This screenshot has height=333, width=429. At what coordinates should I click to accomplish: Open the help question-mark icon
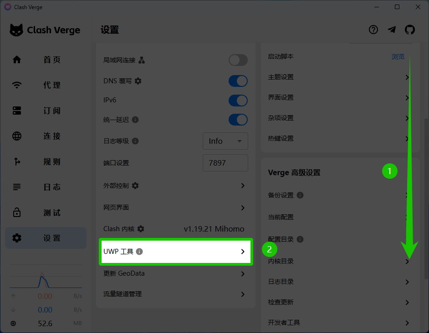pyautogui.click(x=373, y=30)
